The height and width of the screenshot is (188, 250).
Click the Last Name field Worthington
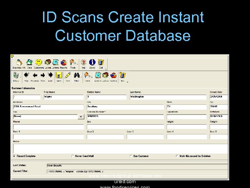click(x=168, y=97)
